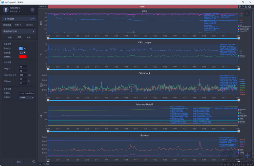Select the 关于 sub-tab
This screenshot has height=166, width=254.
[28, 37]
